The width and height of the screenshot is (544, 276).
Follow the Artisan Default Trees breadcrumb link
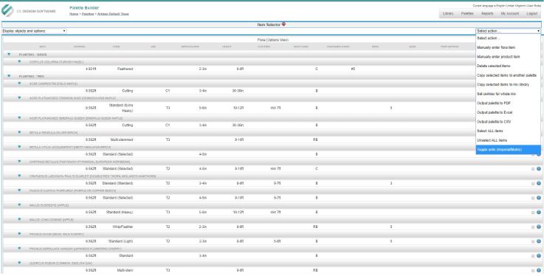click(x=113, y=14)
